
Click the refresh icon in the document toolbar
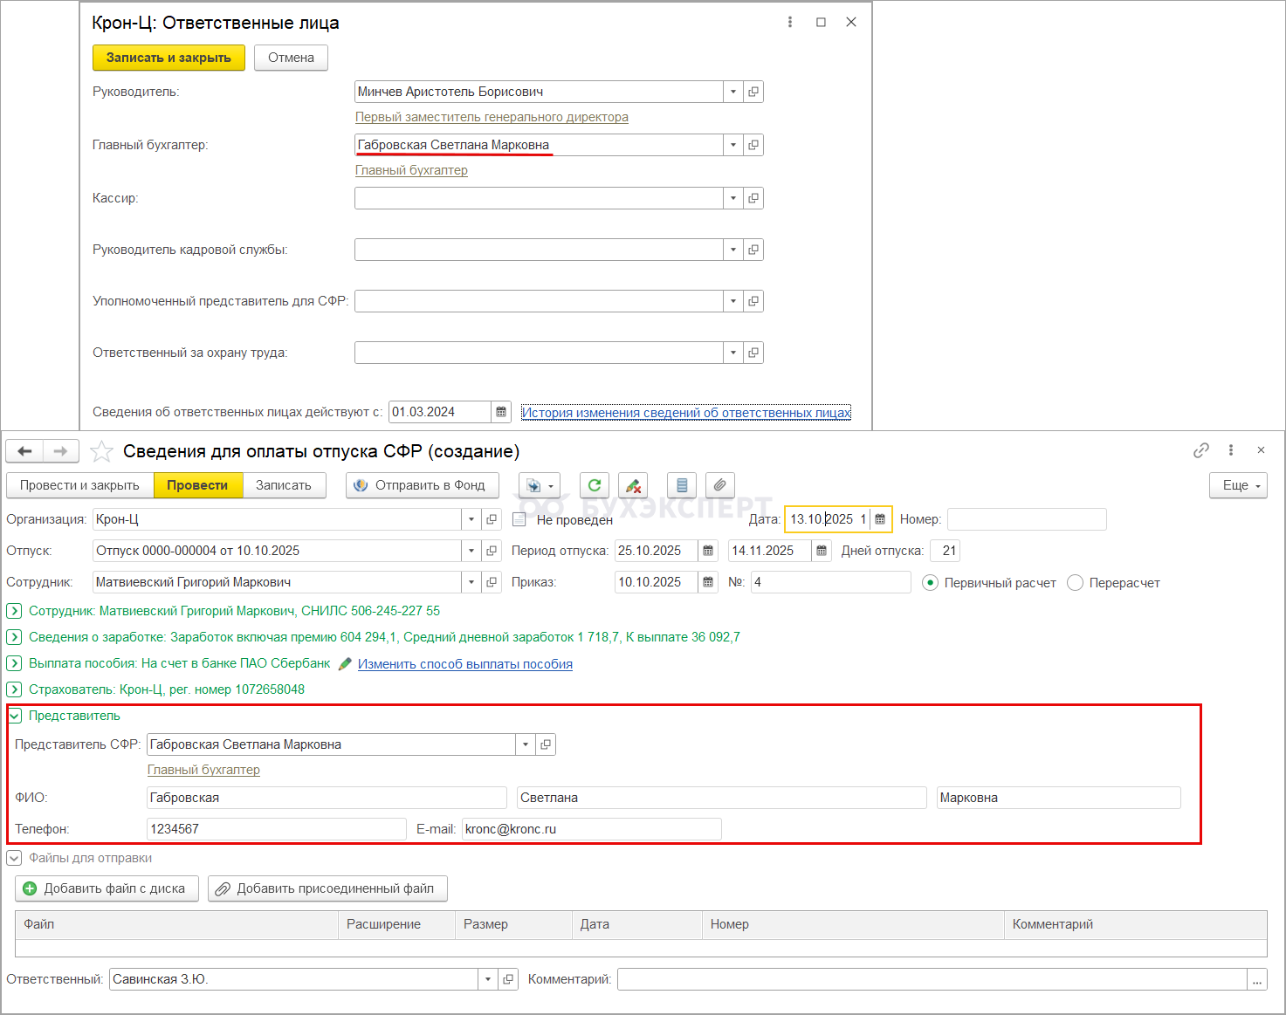pos(595,485)
